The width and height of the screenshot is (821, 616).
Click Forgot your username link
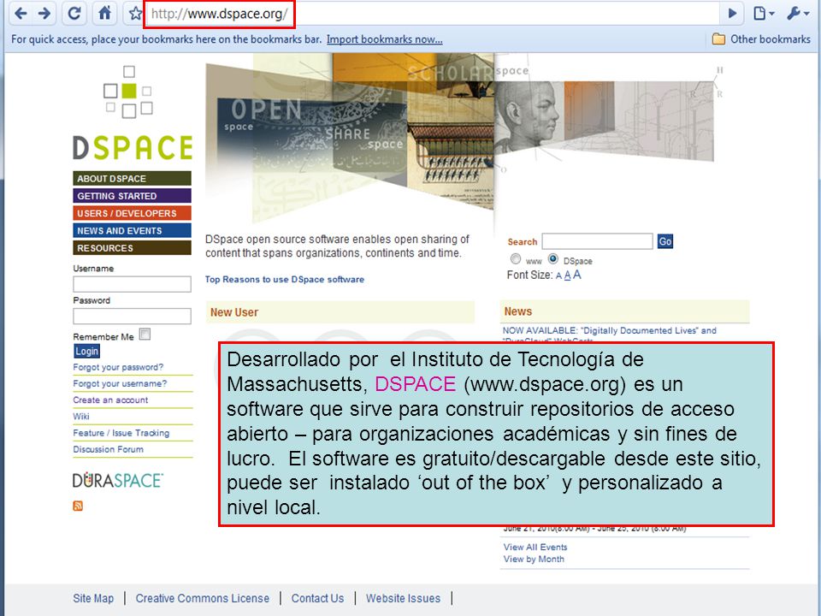pos(120,383)
